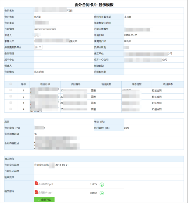
Task: Click the 项目名称 column header
Action: point(45,84)
